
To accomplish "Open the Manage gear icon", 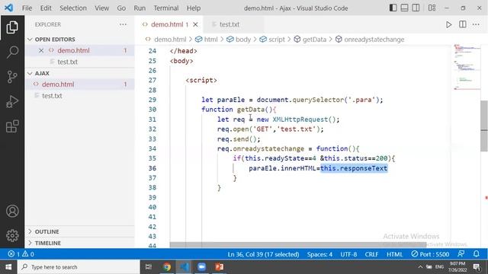I will tap(12, 235).
